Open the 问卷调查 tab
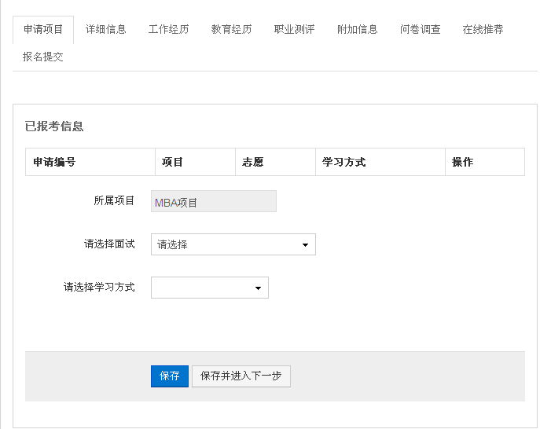Viewport: 540px width, 429px height. 421,30
